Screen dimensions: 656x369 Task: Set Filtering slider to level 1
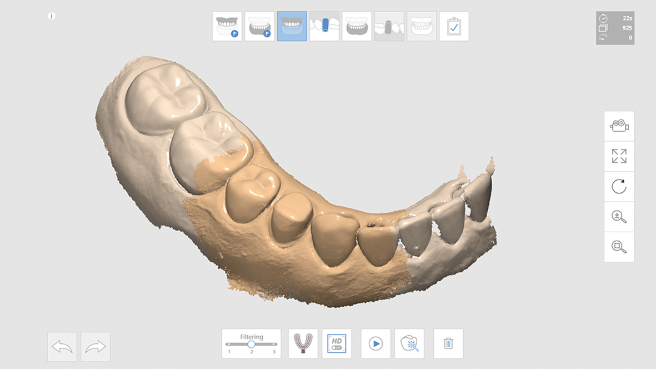pyautogui.click(x=229, y=345)
